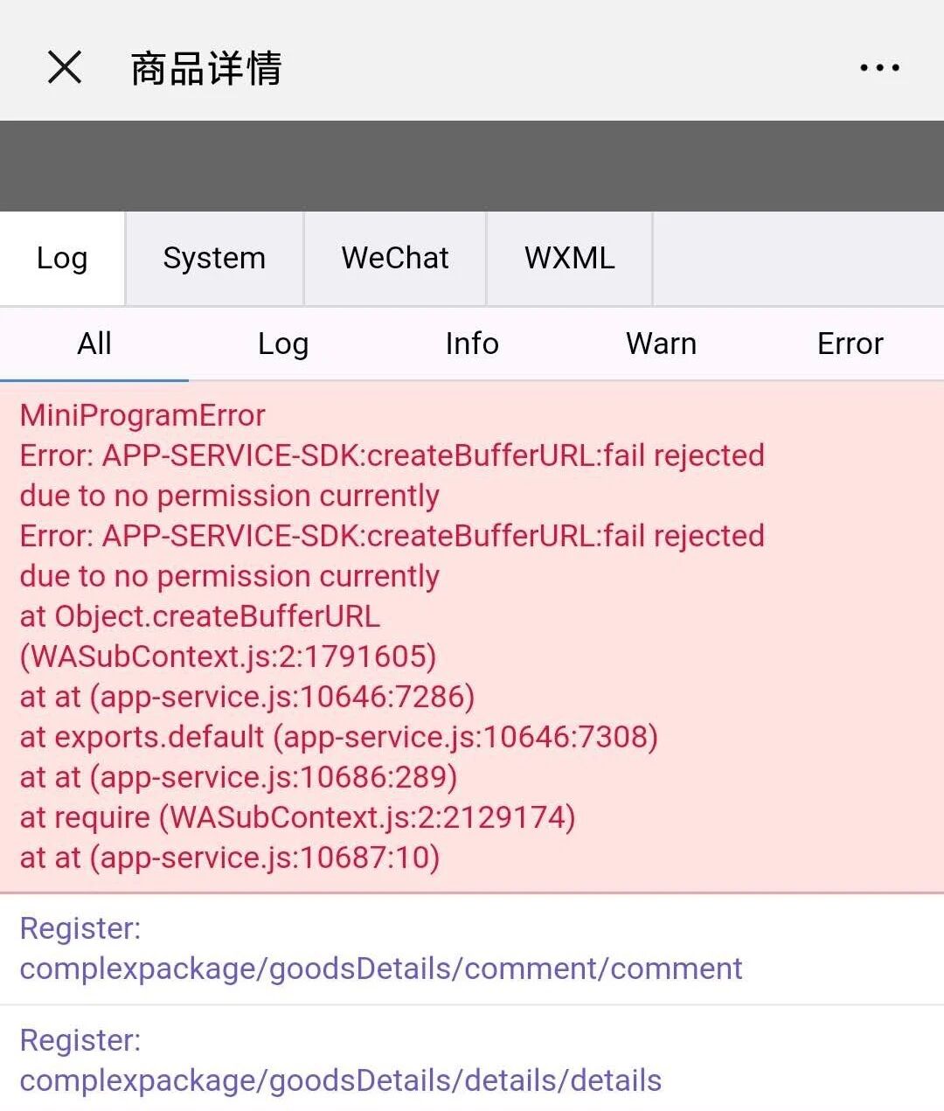Open the System tab
The image size is (944, 1111).
(x=214, y=258)
